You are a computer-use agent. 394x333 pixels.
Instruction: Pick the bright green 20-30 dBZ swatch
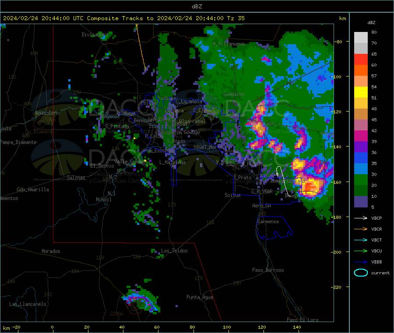[361, 179]
